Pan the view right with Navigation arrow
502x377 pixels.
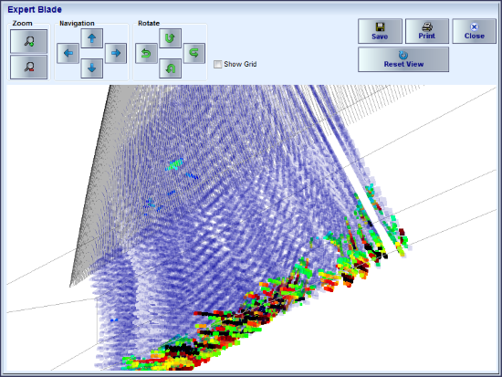(116, 53)
